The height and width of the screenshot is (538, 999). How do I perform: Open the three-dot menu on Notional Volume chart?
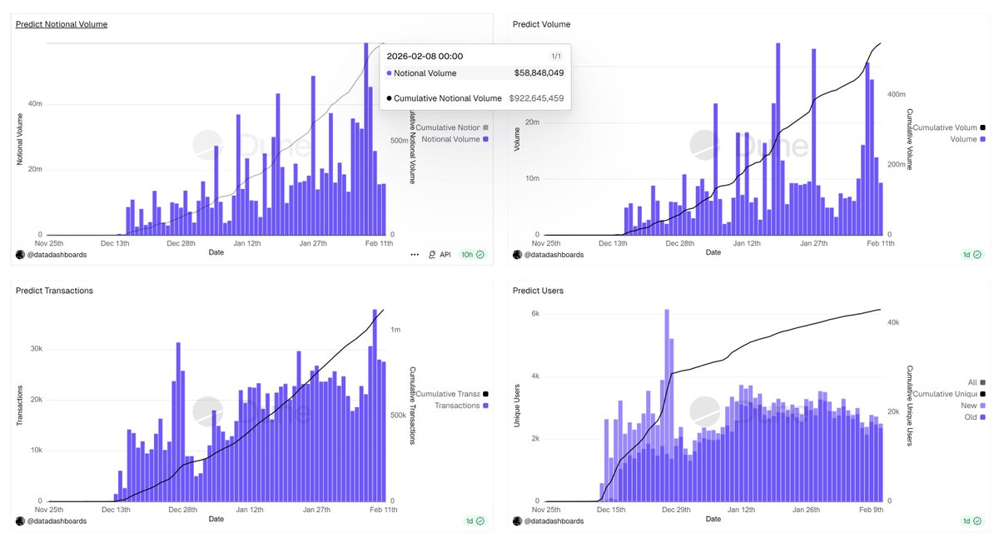click(415, 255)
